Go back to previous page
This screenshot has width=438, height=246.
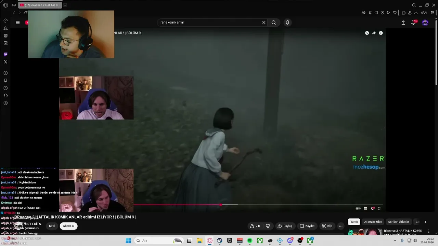(x=14, y=13)
